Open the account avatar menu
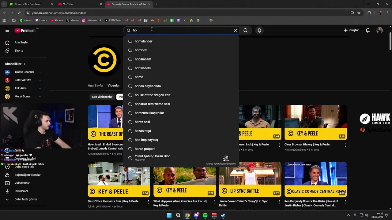This screenshot has height=220, width=392. pos(379,30)
